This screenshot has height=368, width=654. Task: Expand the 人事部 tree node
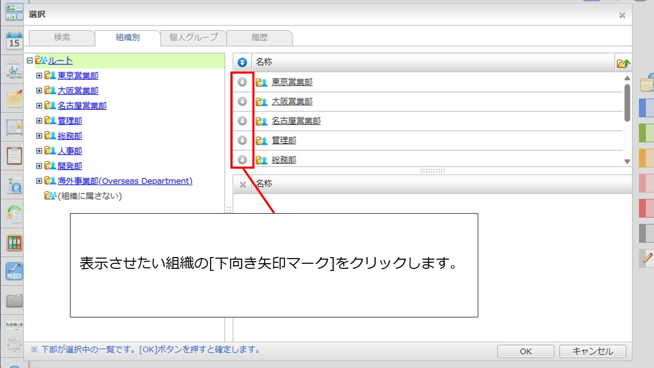coord(39,151)
